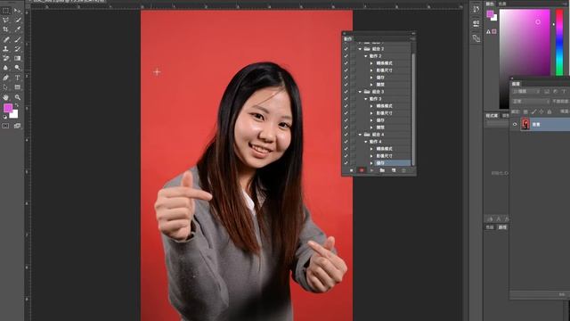Change the screen mode

18,126
